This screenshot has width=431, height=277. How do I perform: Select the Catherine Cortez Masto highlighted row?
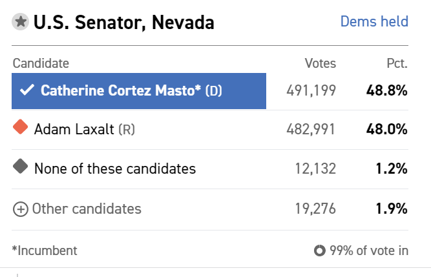coord(139,91)
